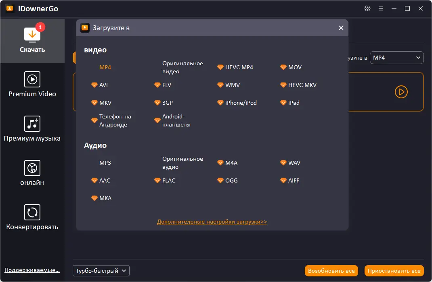
Task: Open the Премиум музыка section
Action: point(32,129)
